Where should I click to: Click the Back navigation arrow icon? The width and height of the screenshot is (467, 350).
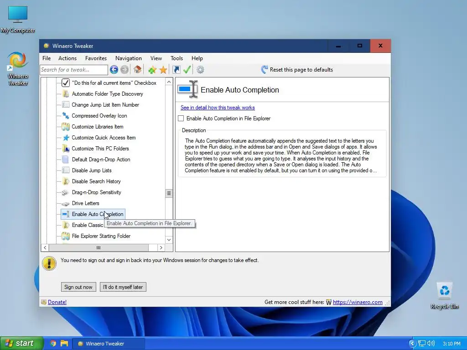coord(114,70)
